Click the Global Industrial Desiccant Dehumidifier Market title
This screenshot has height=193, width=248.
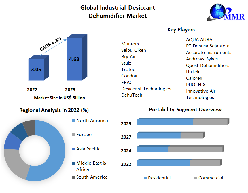(x=118, y=11)
